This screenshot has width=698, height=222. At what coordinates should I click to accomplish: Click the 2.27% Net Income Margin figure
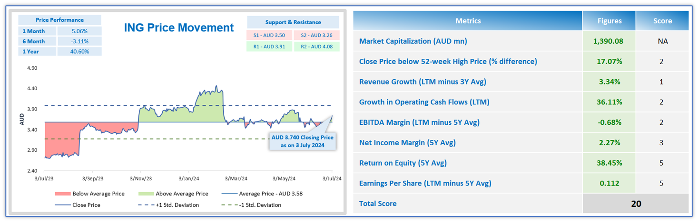coord(610,143)
